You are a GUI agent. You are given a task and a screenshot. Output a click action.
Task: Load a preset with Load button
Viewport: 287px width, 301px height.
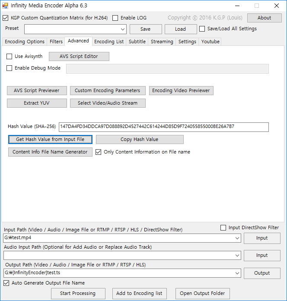[x=181, y=29]
